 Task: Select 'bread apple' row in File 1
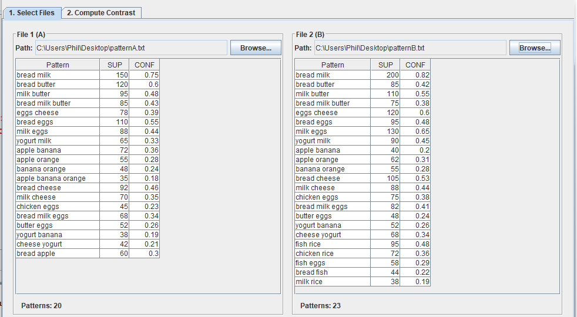pyautogui.click(x=58, y=254)
